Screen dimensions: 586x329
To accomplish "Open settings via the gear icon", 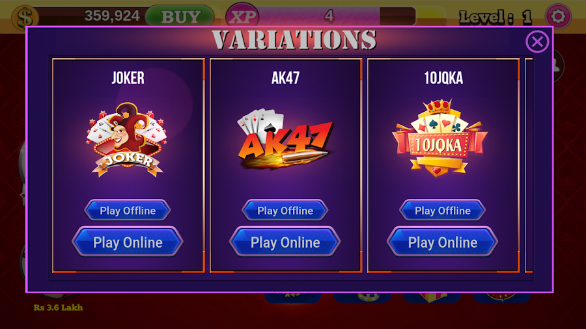I will 558,16.
